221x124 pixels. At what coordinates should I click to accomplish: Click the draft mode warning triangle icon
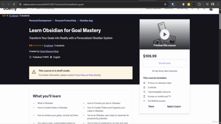[x=34, y=72]
